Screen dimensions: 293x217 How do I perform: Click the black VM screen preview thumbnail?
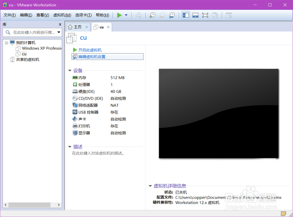(x=219, y=113)
